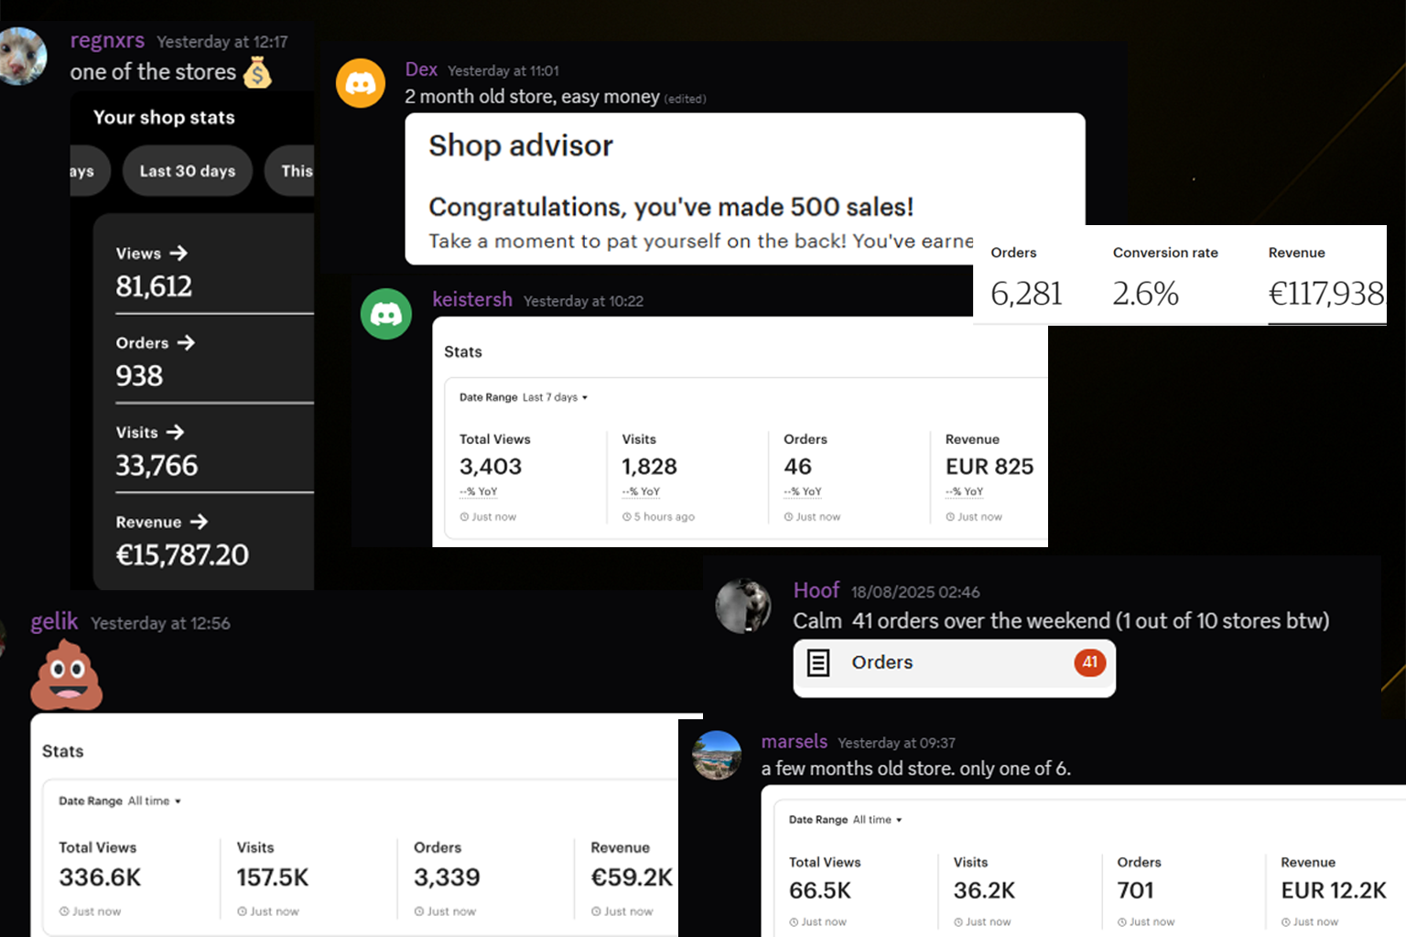Select the This tab in shop stats

(293, 171)
